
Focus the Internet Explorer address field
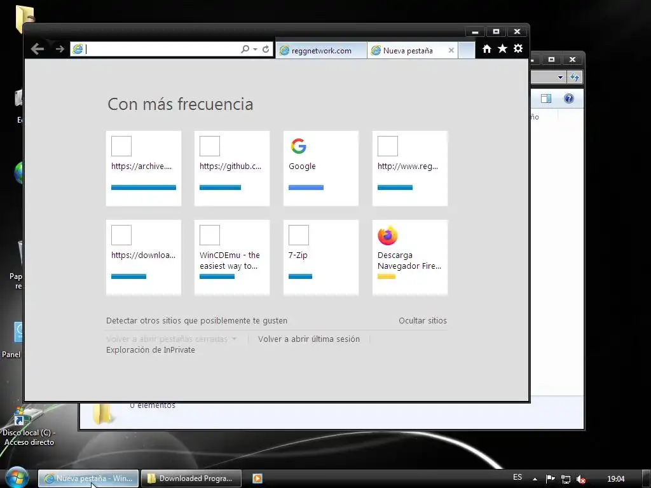162,49
